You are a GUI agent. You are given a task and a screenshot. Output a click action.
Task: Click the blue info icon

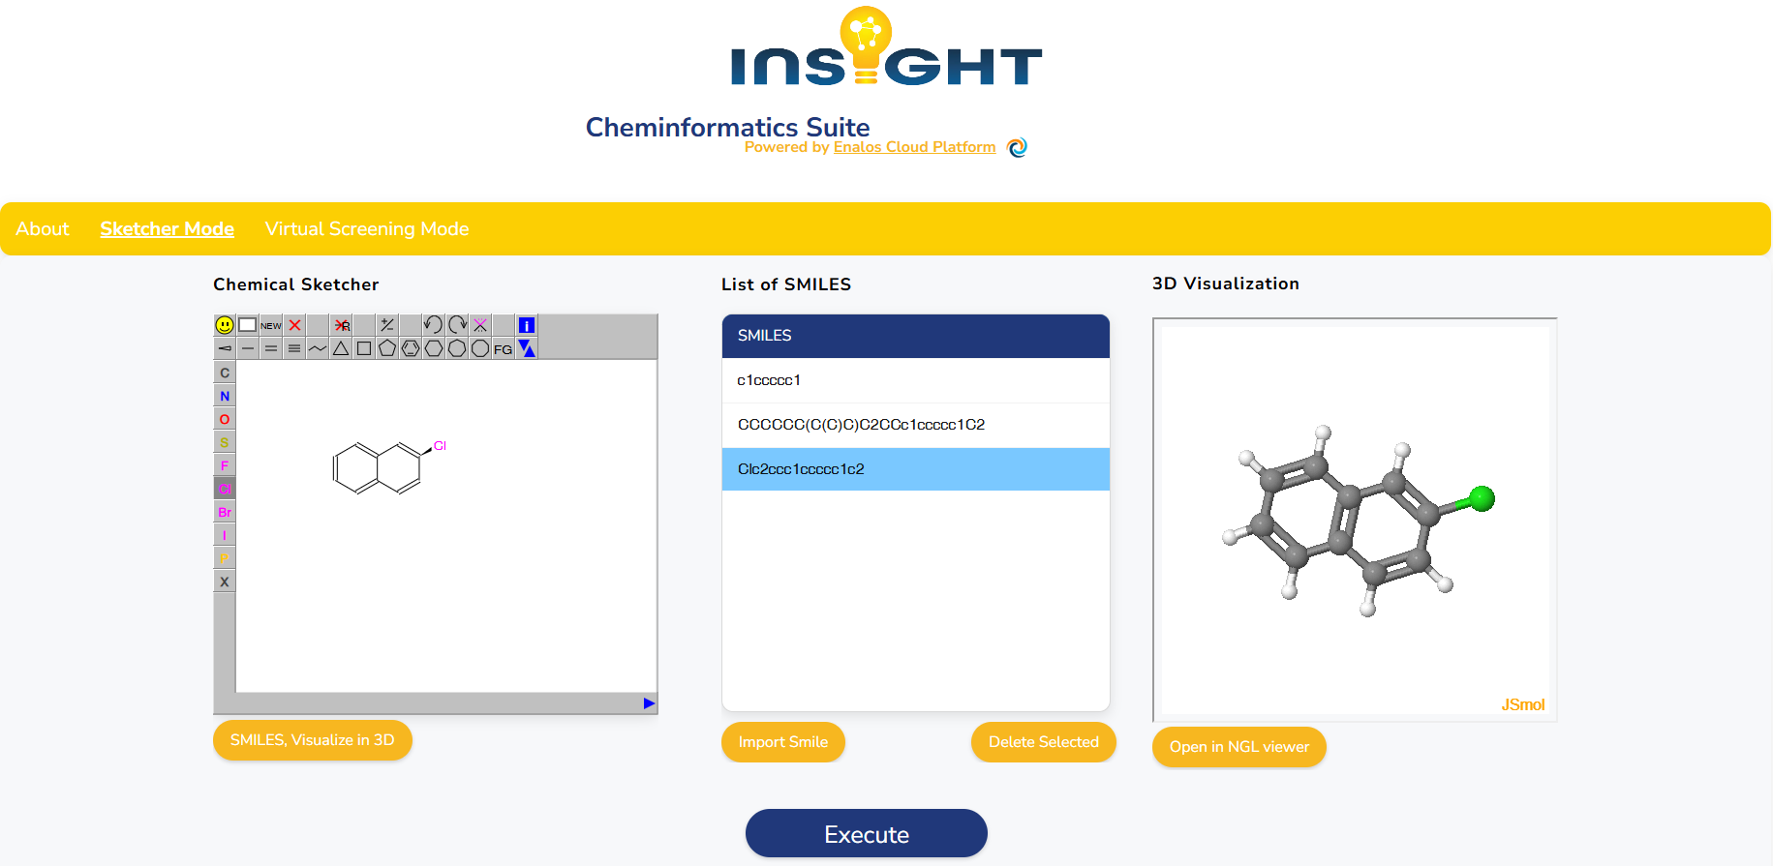coord(527,325)
